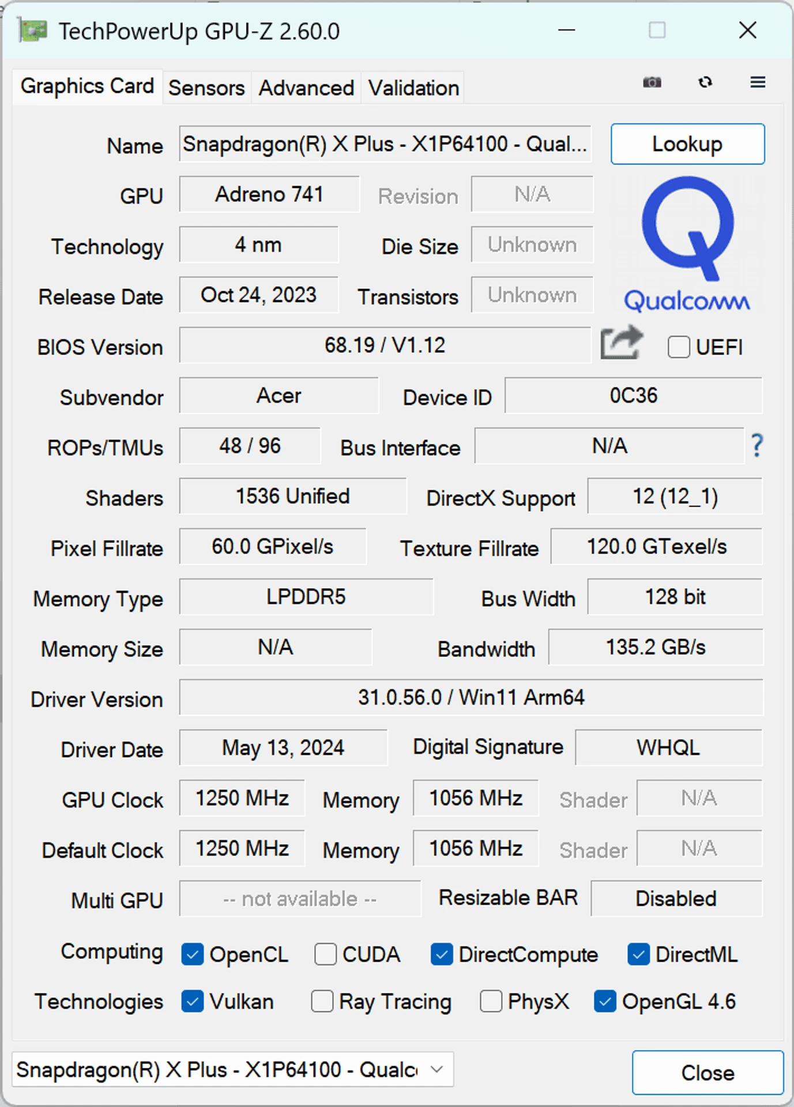Minimize the GPU-Z window
The width and height of the screenshot is (794, 1107).
567,30
